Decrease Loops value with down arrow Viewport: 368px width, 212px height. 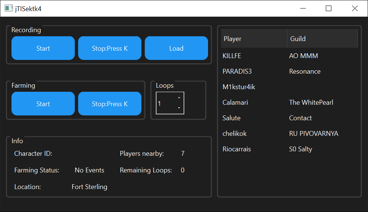pyautogui.click(x=179, y=108)
